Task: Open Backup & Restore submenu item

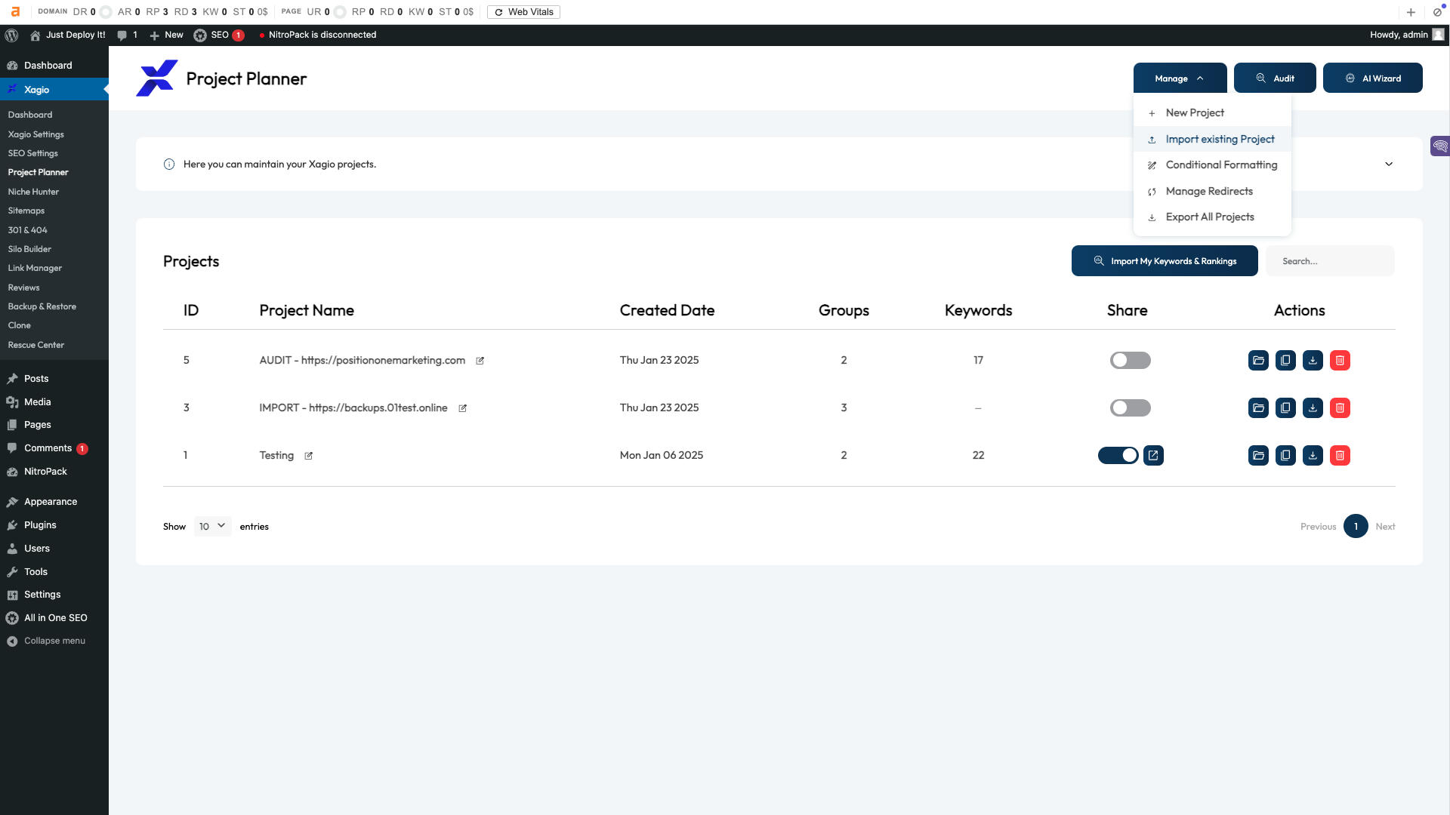Action: [42, 306]
